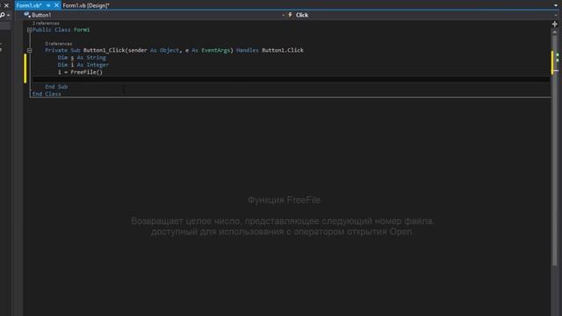Open the tab list dropdown arrow
The height and width of the screenshot is (316, 562).
[556, 5]
